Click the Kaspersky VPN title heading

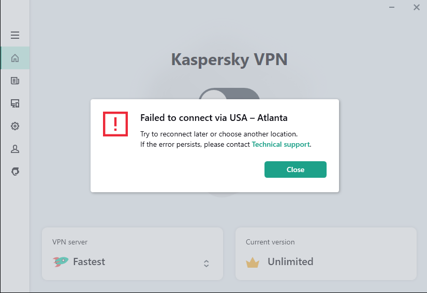229,59
